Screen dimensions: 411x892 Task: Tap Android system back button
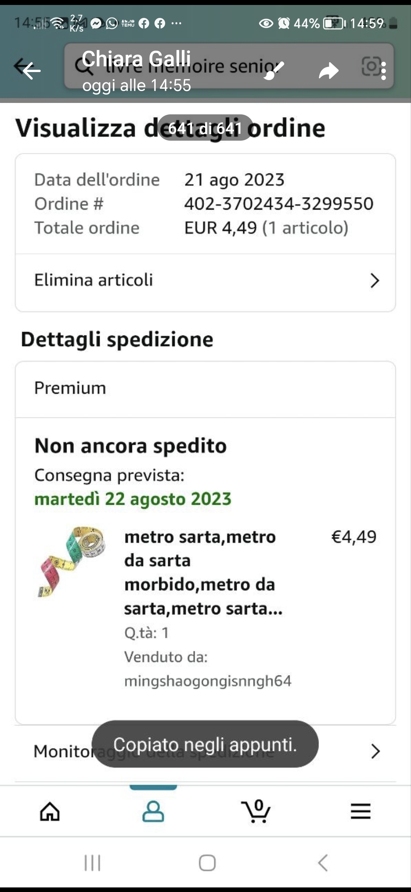click(x=323, y=863)
